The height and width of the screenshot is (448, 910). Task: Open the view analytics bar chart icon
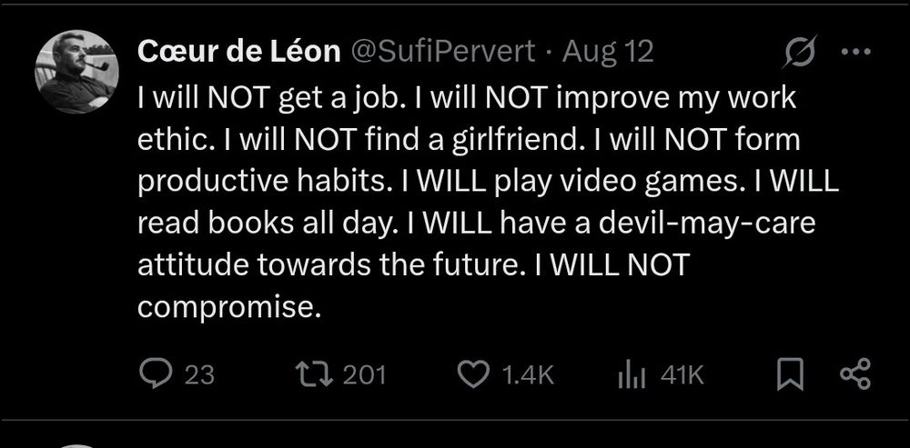[632, 374]
